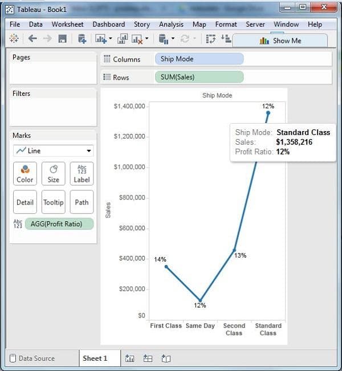Create a new story from bottom bar

point(166,358)
